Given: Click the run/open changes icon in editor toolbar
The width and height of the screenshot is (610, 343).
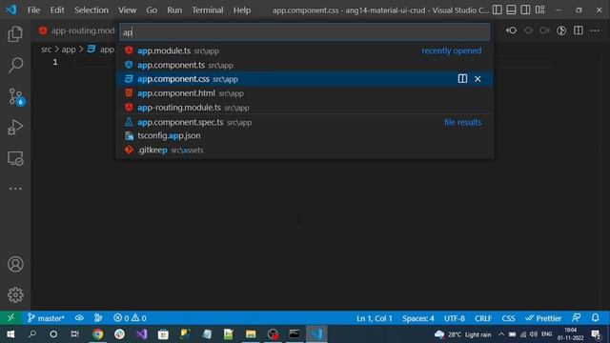Looking at the screenshot, I should coord(561,30).
